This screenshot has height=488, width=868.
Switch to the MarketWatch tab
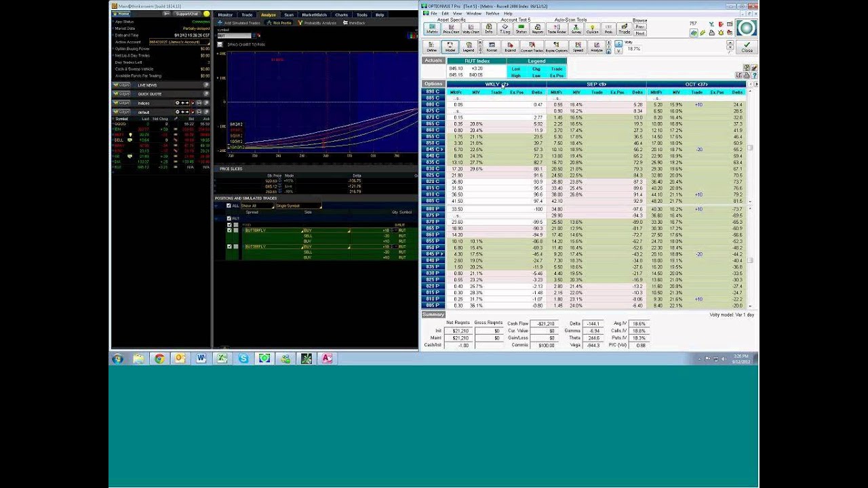(314, 14)
